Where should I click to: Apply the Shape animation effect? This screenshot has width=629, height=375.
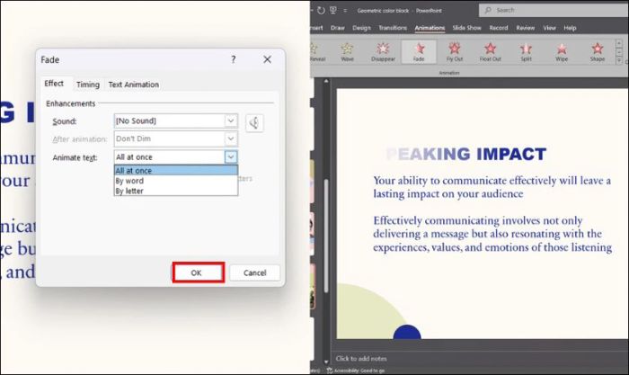[x=598, y=52]
